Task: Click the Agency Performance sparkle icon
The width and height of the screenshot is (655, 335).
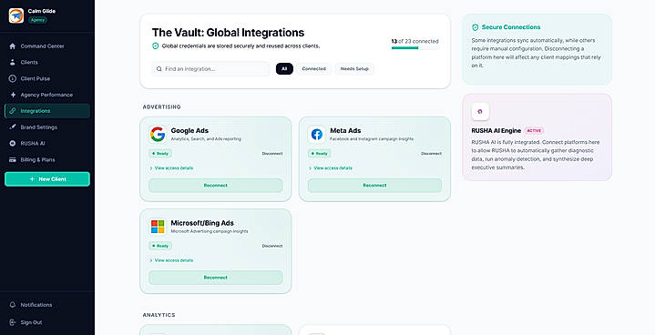Action: tap(13, 95)
